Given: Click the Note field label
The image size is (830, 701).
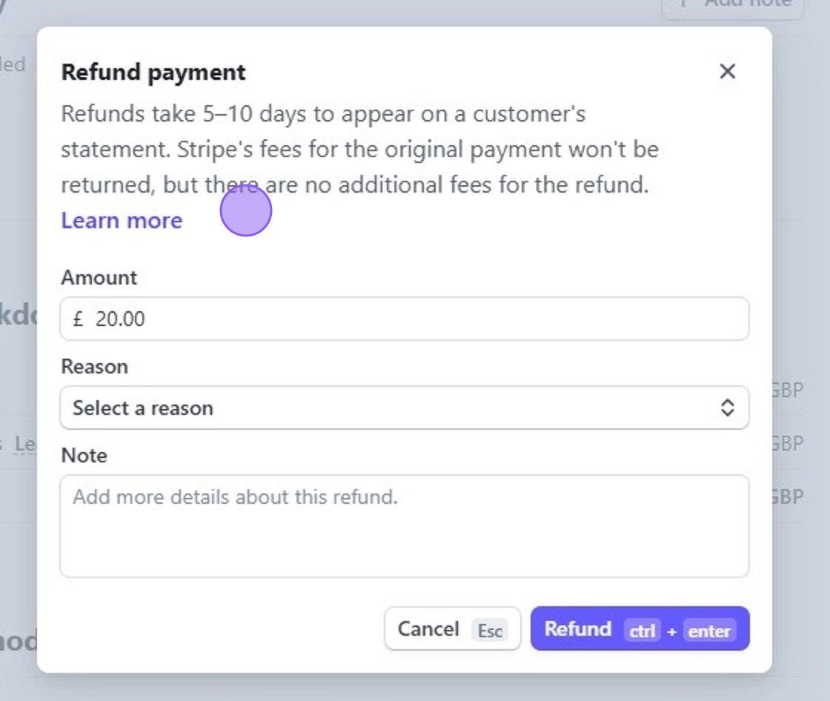Looking at the screenshot, I should (x=84, y=455).
